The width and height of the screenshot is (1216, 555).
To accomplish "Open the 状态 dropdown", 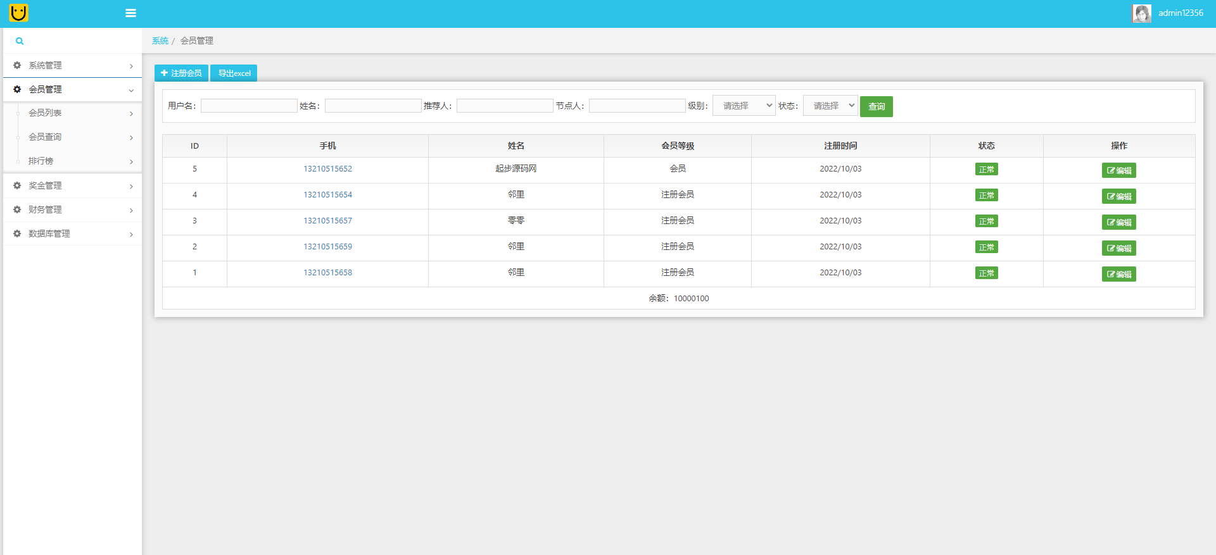I will 830,106.
